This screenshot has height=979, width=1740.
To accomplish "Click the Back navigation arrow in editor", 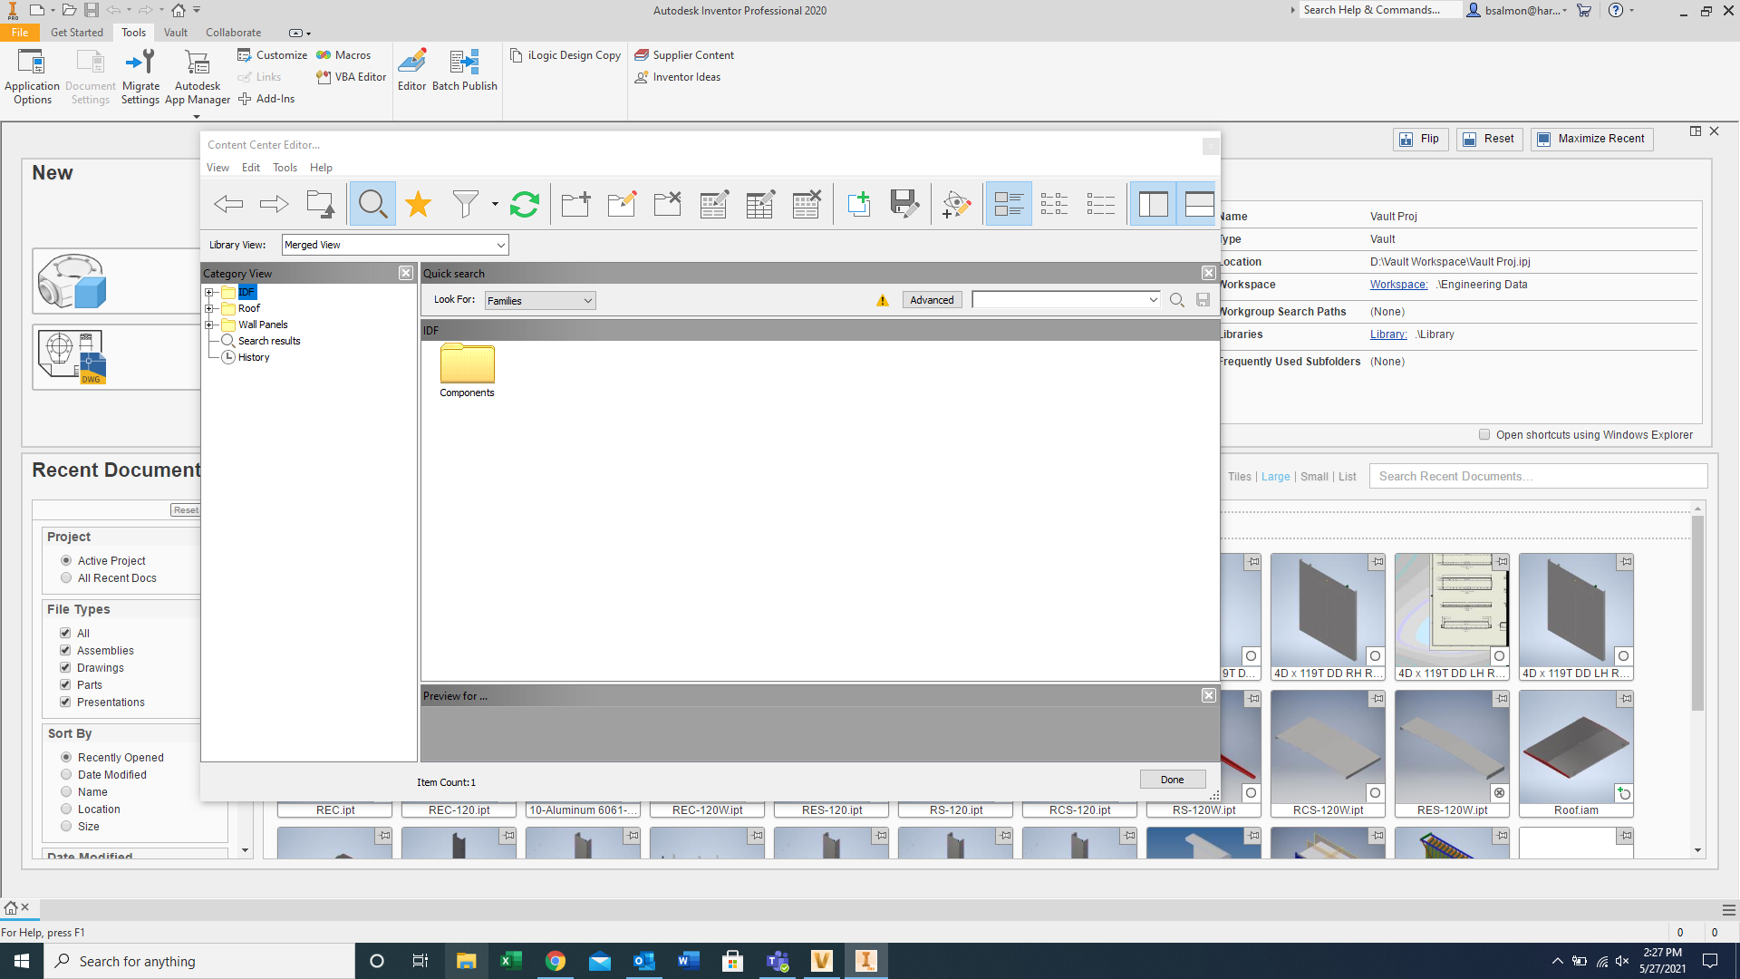I will point(228,204).
